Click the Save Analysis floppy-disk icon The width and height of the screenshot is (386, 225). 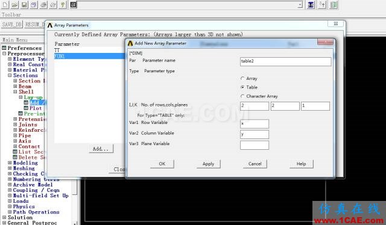pos(24,4)
